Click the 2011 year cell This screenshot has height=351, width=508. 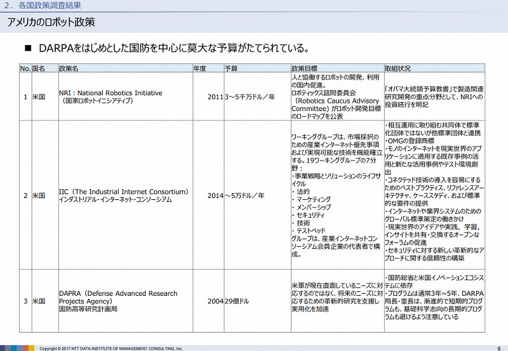tap(215, 96)
